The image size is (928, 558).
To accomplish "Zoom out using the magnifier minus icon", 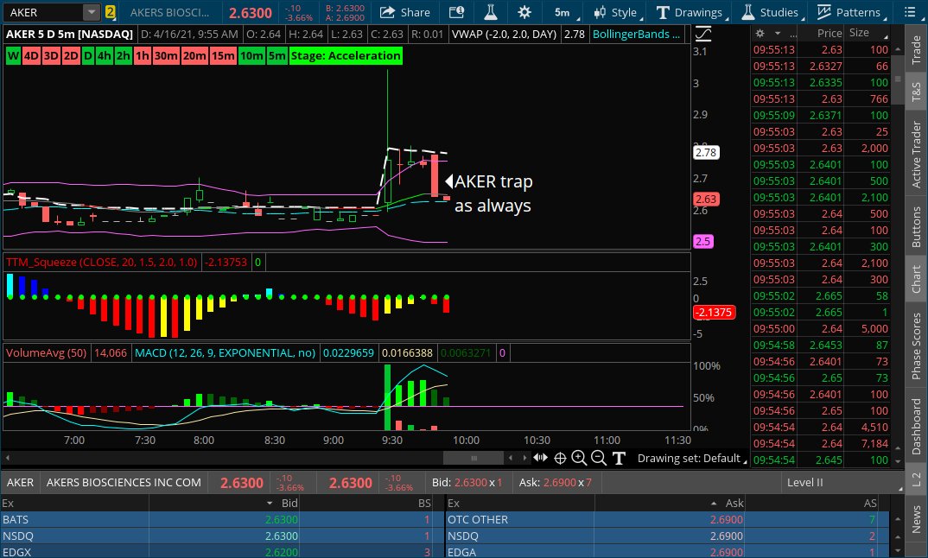I will coord(599,458).
